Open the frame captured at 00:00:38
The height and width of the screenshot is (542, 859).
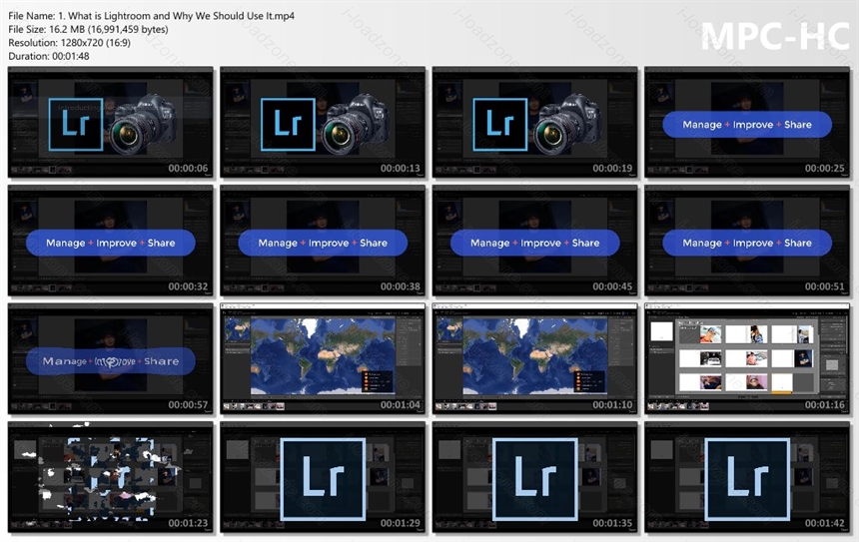click(x=323, y=241)
